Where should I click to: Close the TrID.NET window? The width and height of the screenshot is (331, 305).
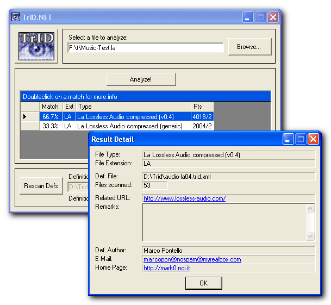tap(273, 17)
